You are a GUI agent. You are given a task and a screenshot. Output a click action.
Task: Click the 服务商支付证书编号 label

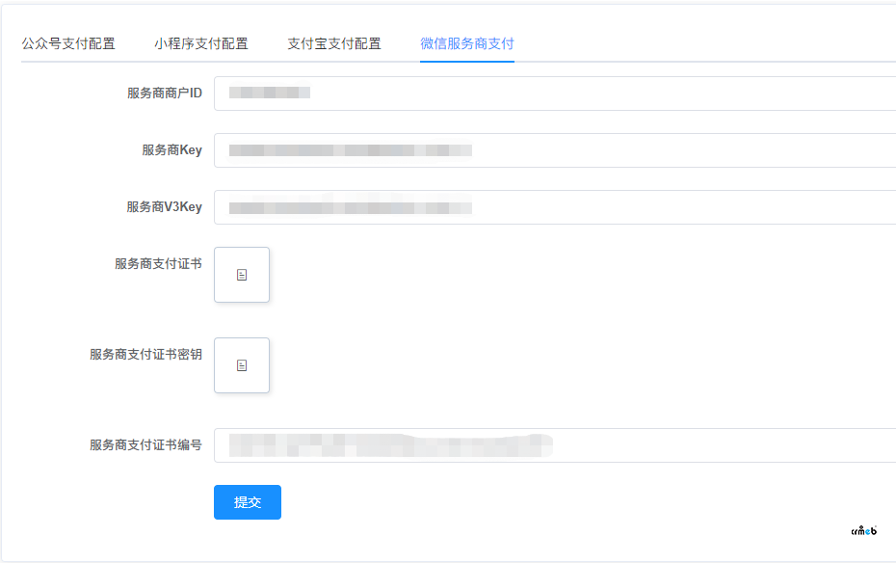145,445
